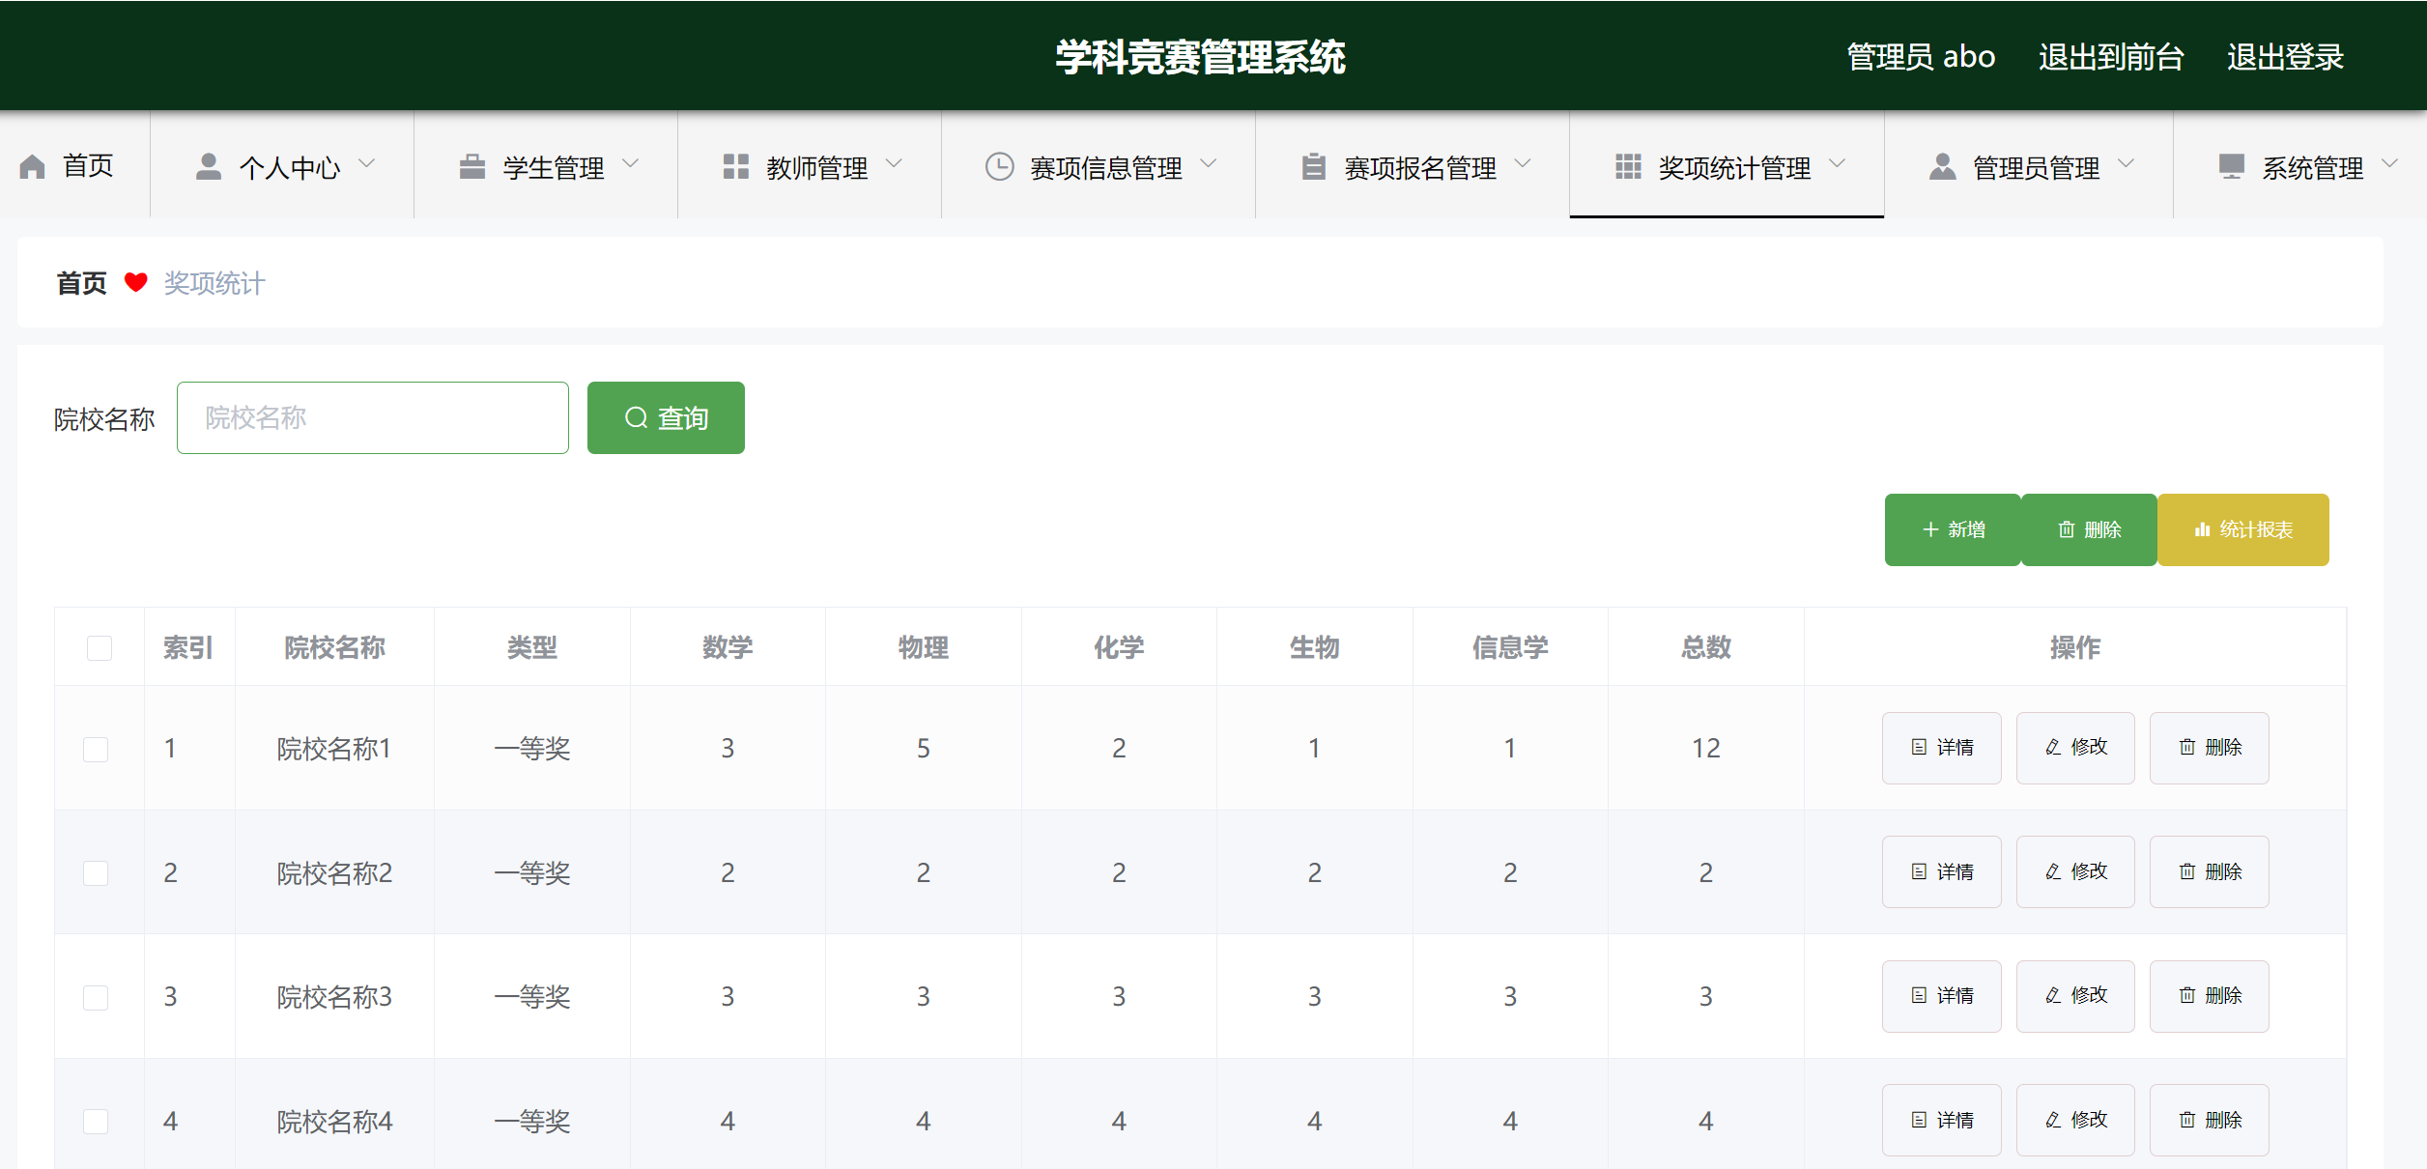Click the grid icon of 奖项统计管理
The image size is (2427, 1169).
click(1627, 165)
